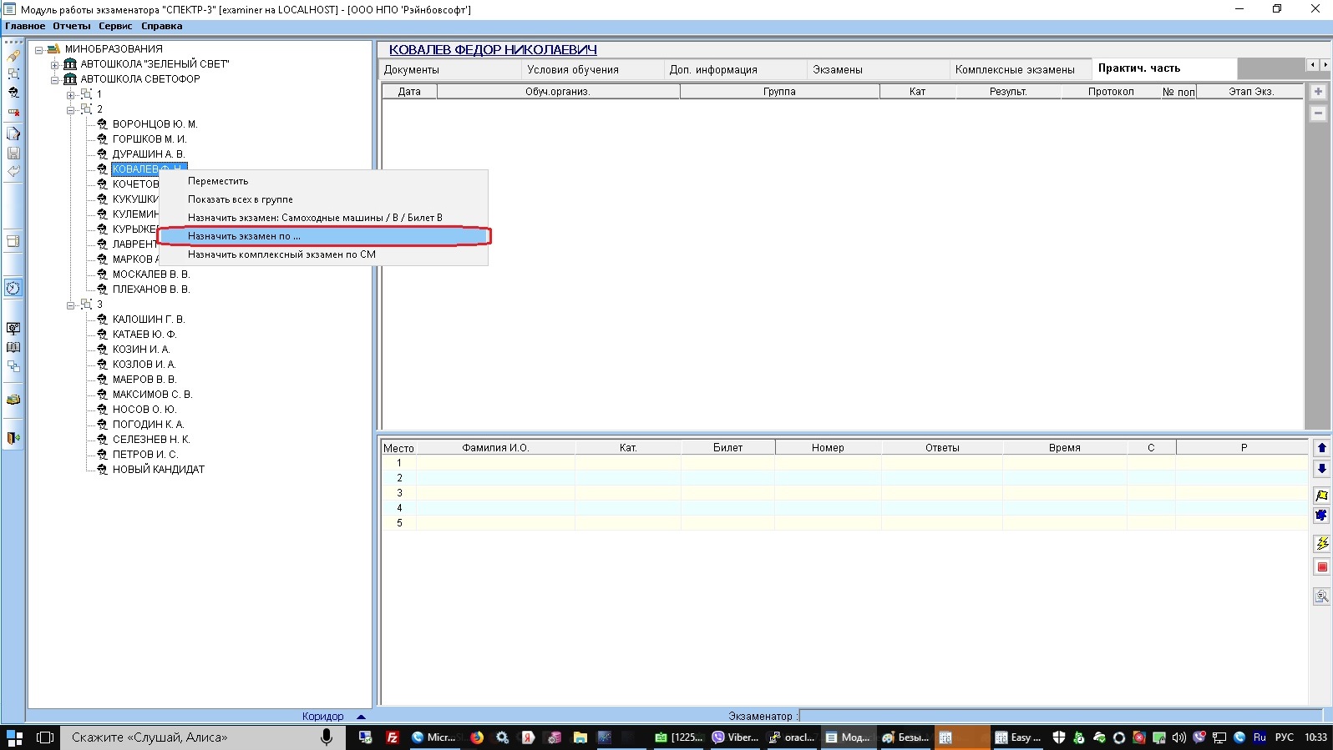Click the cascaded windows icon in left toolbar
Image resolution: width=1333 pixels, height=750 pixels.
coord(13,366)
